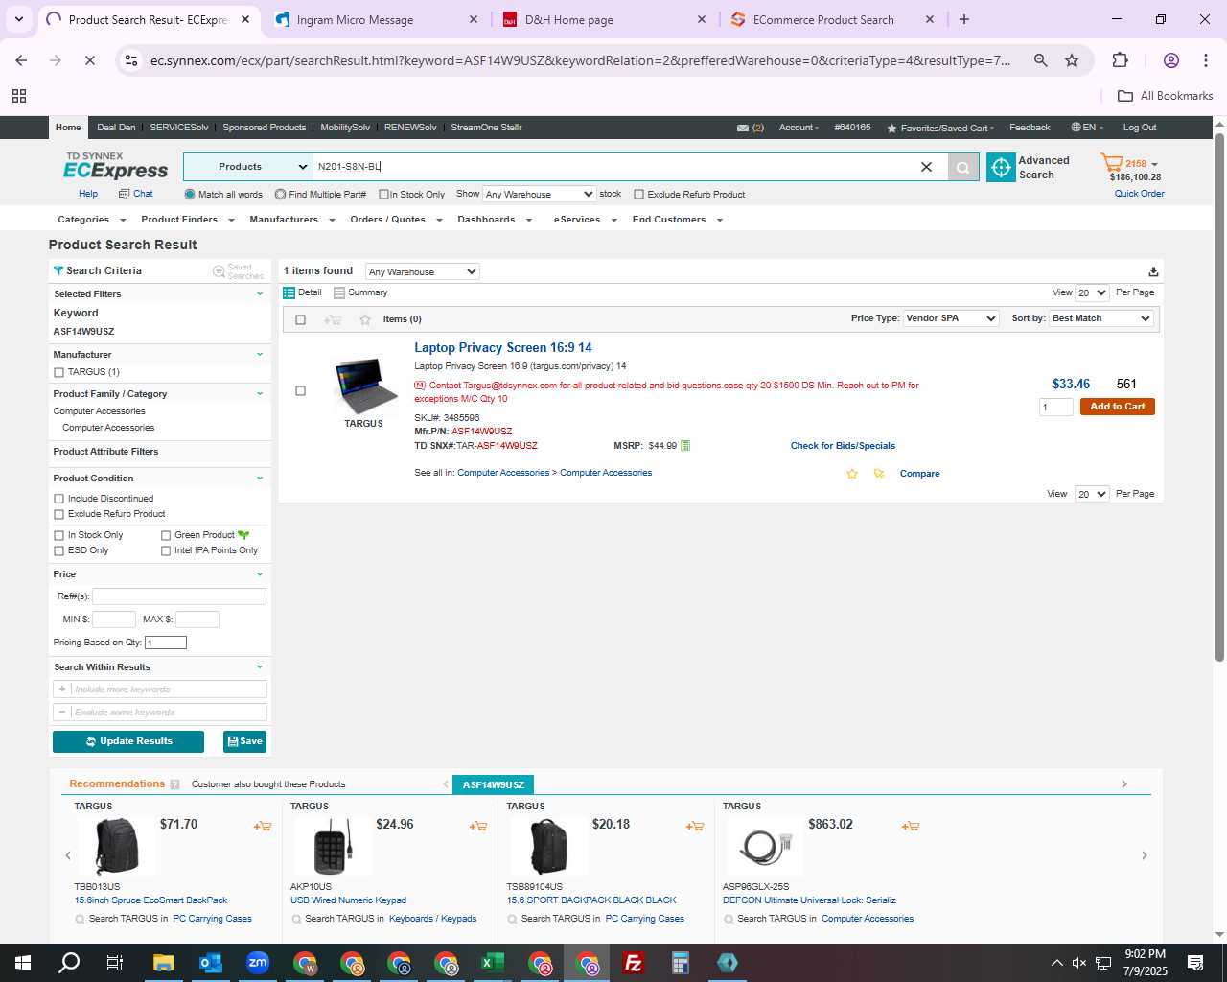Select the Laptop Privacy Screen product checkbox
The height and width of the screenshot is (982, 1227).
301,391
